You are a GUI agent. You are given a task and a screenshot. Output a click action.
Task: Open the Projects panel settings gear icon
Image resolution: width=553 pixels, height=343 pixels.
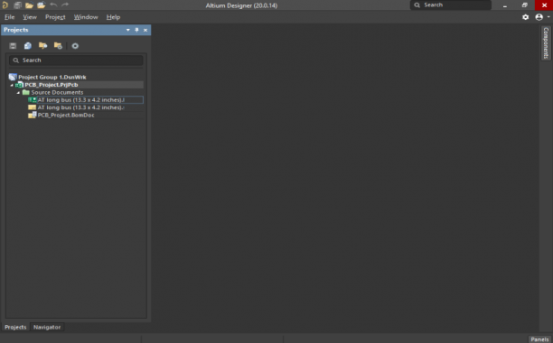[75, 46]
